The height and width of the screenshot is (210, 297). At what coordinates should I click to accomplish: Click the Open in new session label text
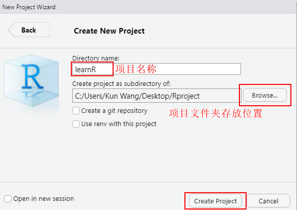(44, 199)
